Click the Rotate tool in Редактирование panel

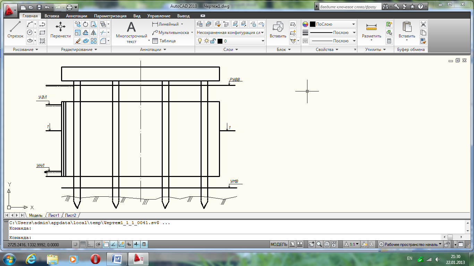click(x=85, y=24)
